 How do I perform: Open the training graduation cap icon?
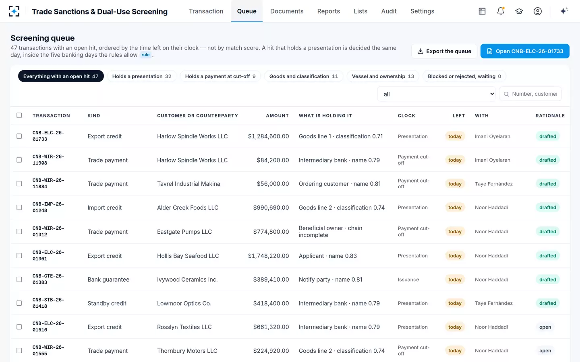pos(519,11)
